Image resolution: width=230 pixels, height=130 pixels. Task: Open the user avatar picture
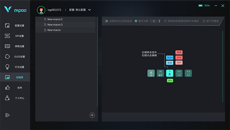(x=41, y=10)
